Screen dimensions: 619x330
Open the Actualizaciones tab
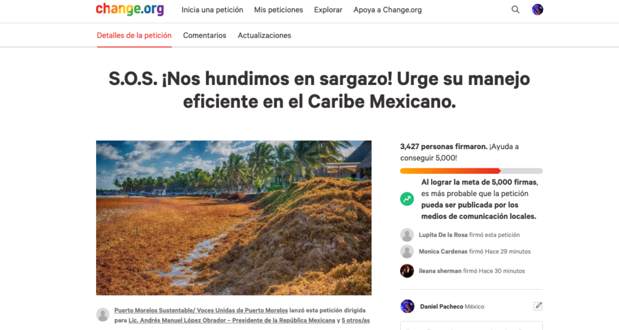tap(265, 36)
